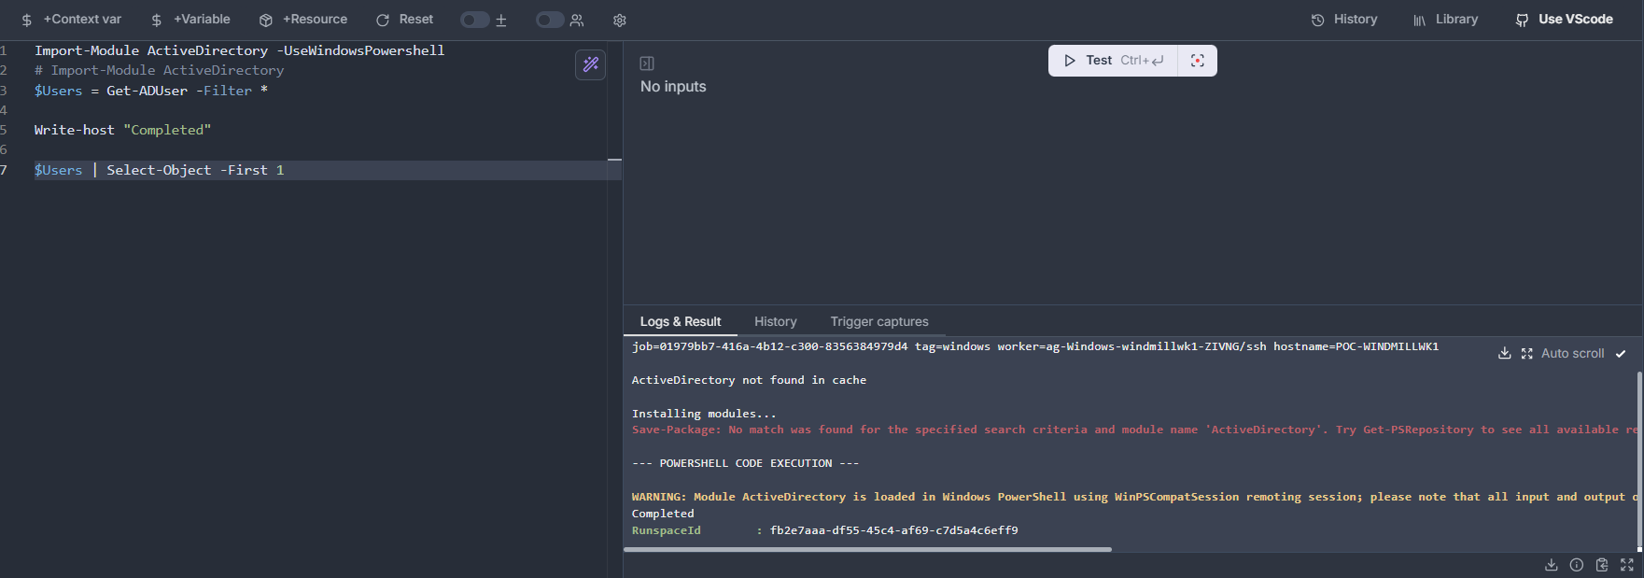The image size is (1644, 578).
Task: Click '--- POWERSHELL CODE EXECUTION ---' log line
Action: (x=745, y=463)
